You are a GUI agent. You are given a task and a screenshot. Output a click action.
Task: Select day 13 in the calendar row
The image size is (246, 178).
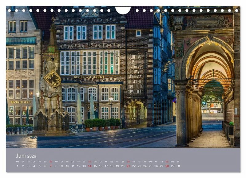pyautogui.click(x=84, y=166)
